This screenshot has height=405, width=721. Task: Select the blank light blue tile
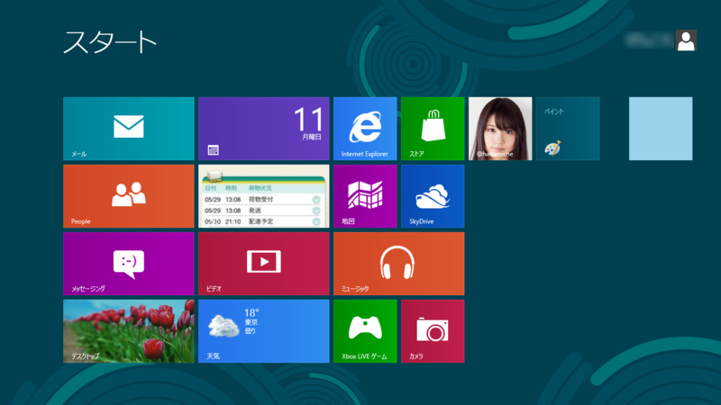(661, 129)
